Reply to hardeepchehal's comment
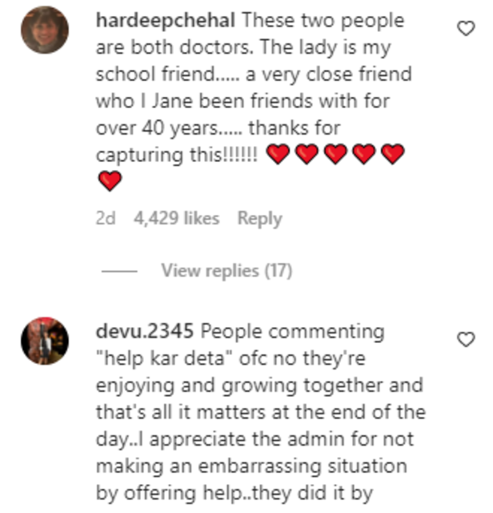The width and height of the screenshot is (493, 513). point(259,218)
